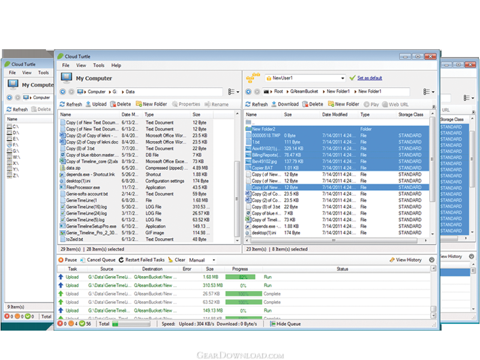Screen dimensions: 480x360
Task: Select the 310.53 MB upload task row
Action: point(244,286)
